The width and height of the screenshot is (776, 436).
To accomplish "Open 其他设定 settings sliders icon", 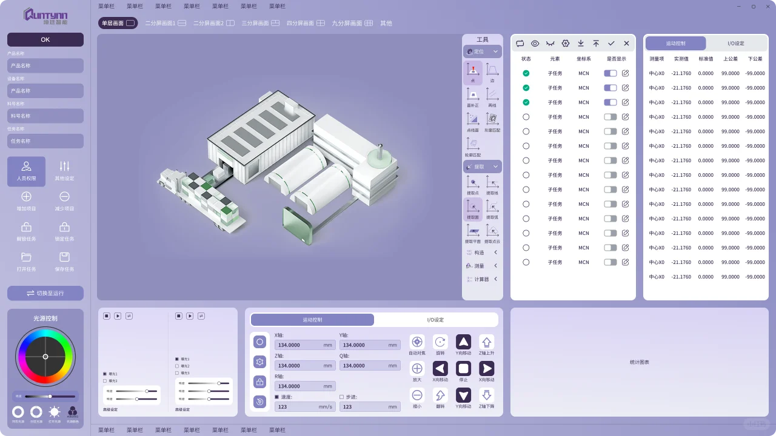I will [x=64, y=167].
